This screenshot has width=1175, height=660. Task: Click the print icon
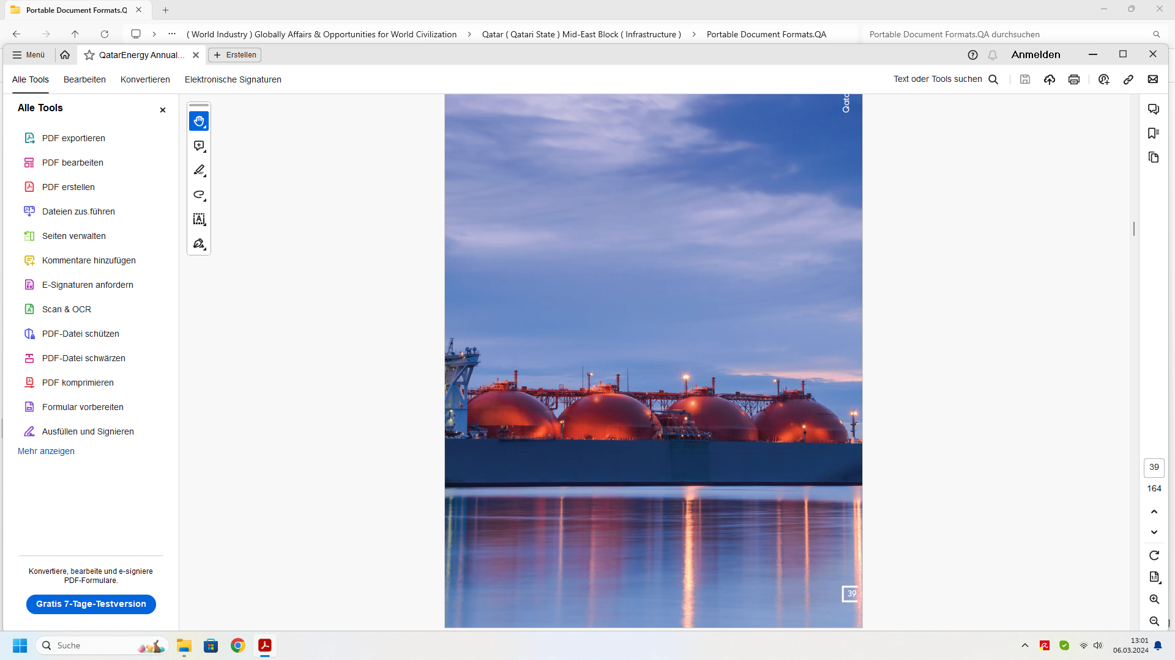tap(1074, 79)
